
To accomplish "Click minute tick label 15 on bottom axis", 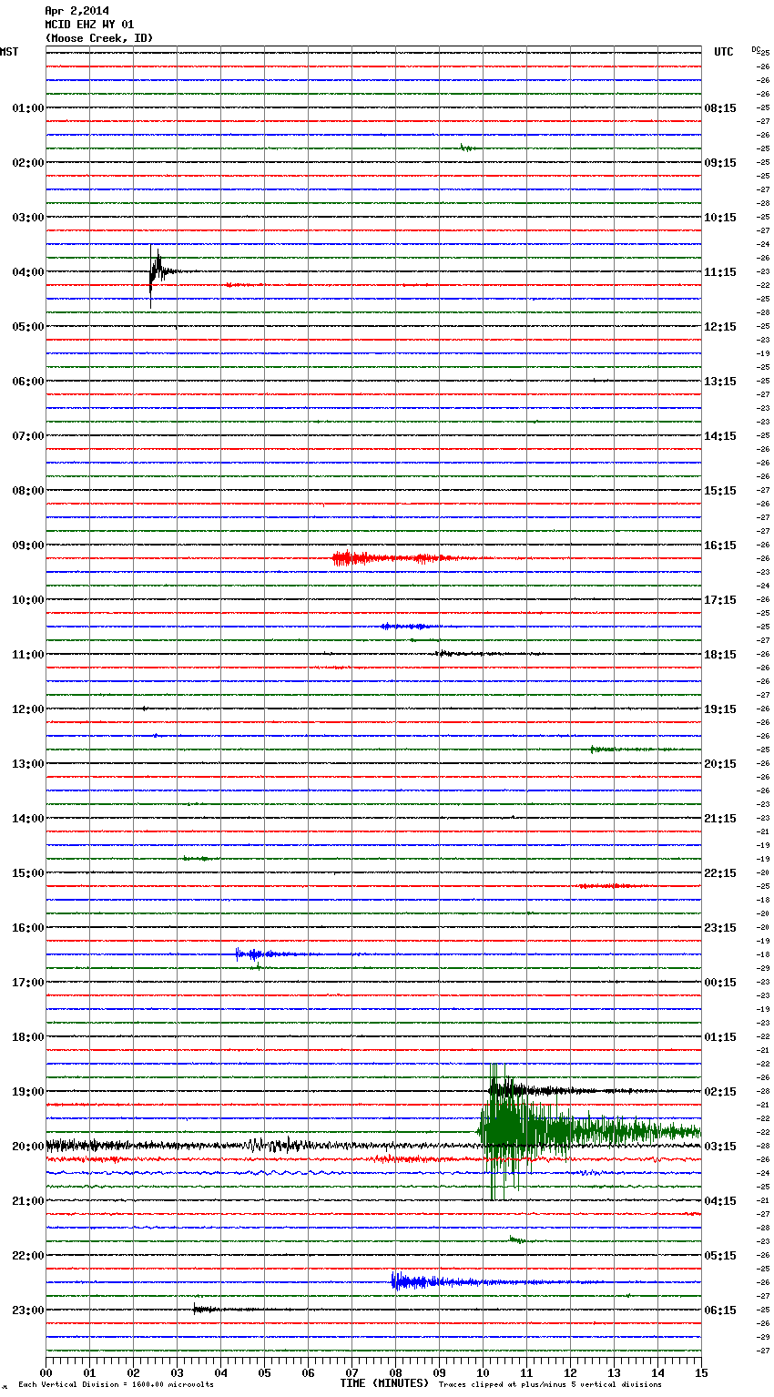I will (701, 1373).
